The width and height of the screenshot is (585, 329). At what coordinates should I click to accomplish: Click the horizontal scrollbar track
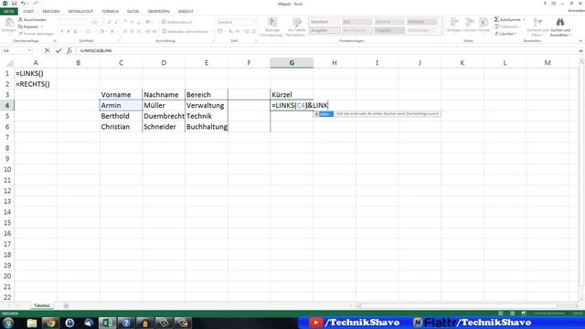coord(466,305)
